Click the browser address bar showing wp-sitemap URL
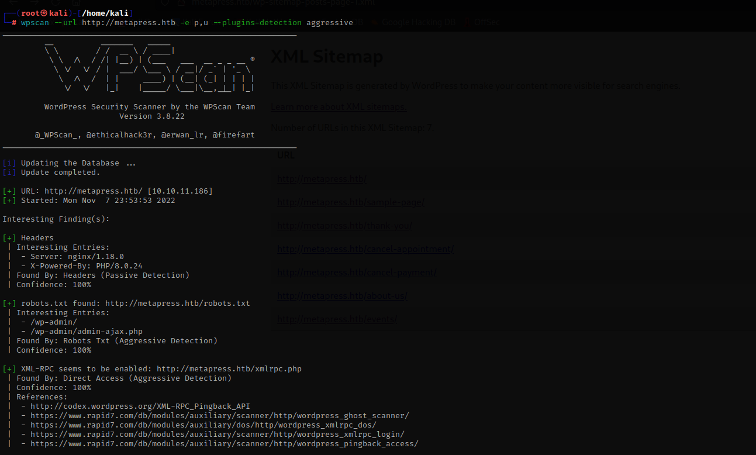Screen dimensions: 756x455 tap(284, 3)
